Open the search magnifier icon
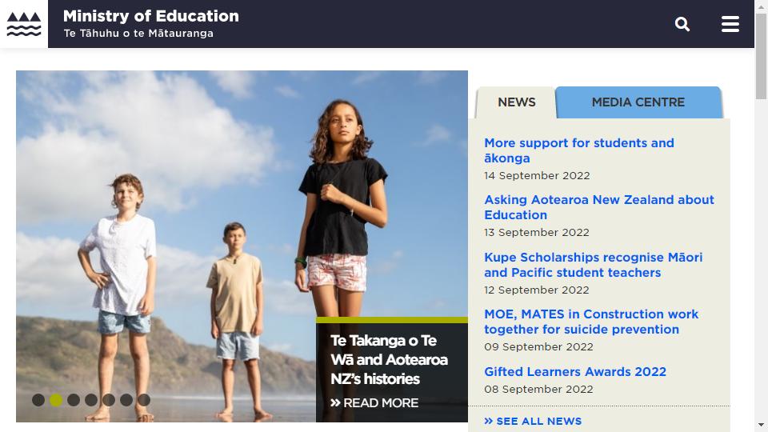This screenshot has width=768, height=432. 682,24
